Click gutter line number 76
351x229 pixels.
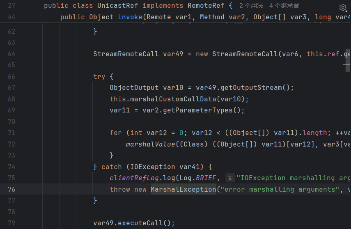click(x=11, y=189)
